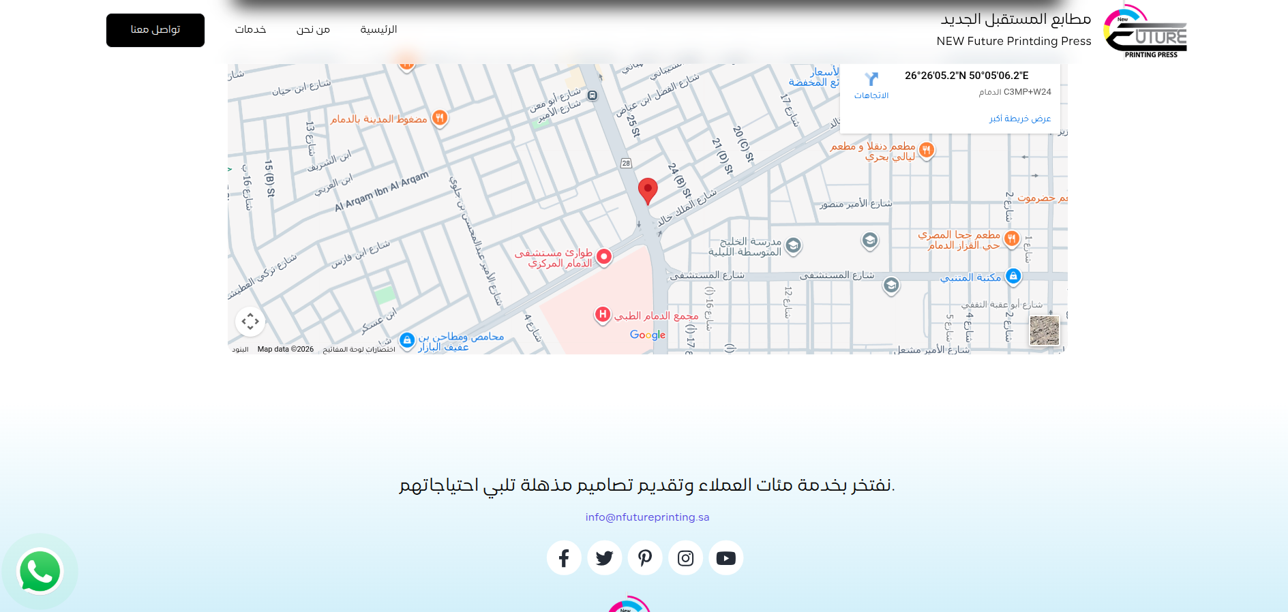Screen dimensions: 1288x612
Task: Click the info@nfutureprinting.sa email link
Action: pos(647,517)
